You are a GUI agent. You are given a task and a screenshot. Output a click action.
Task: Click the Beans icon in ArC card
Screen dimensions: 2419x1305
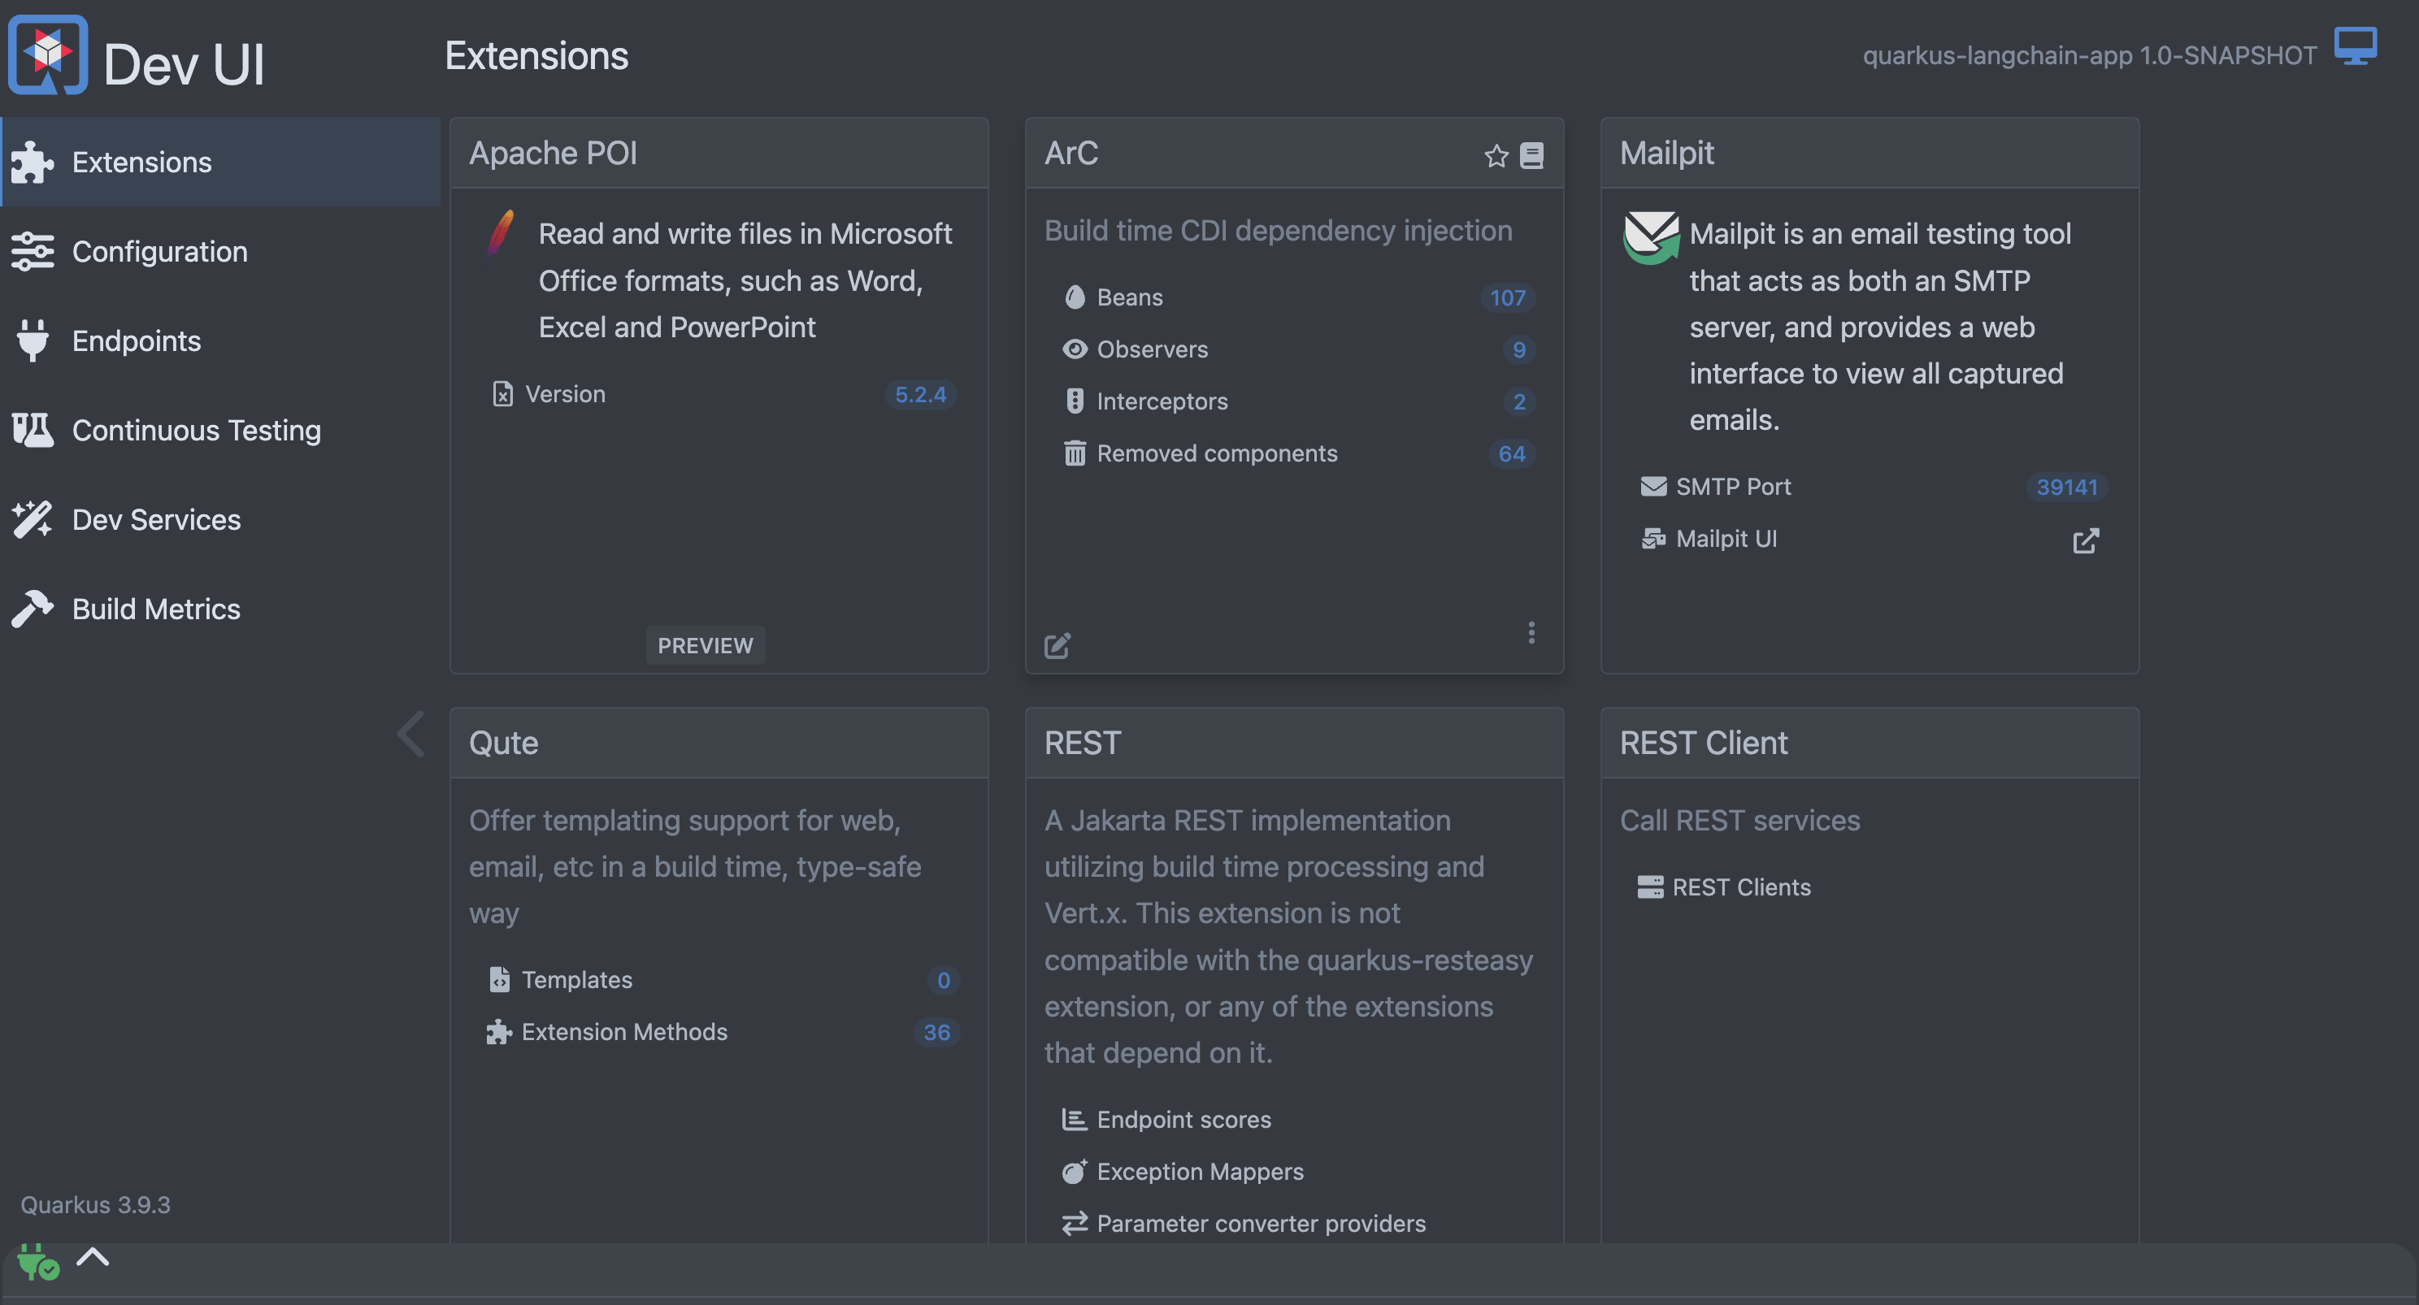coord(1075,297)
